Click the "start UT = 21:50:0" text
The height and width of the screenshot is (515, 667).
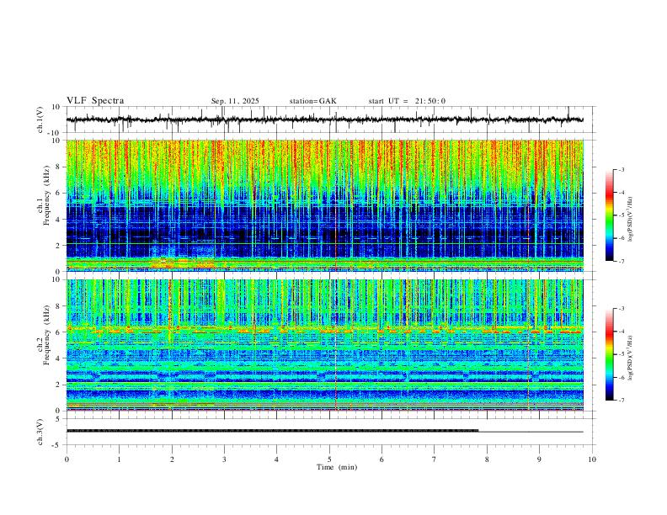[x=407, y=101]
